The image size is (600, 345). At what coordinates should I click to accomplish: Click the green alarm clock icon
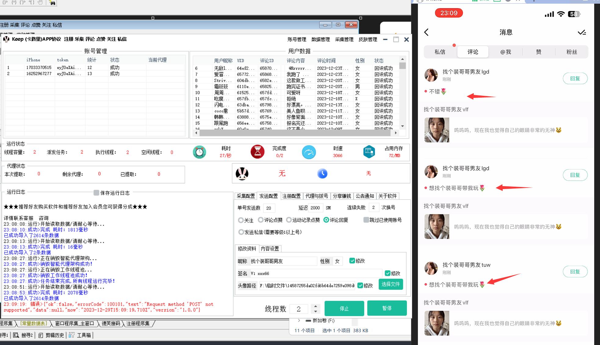(199, 152)
